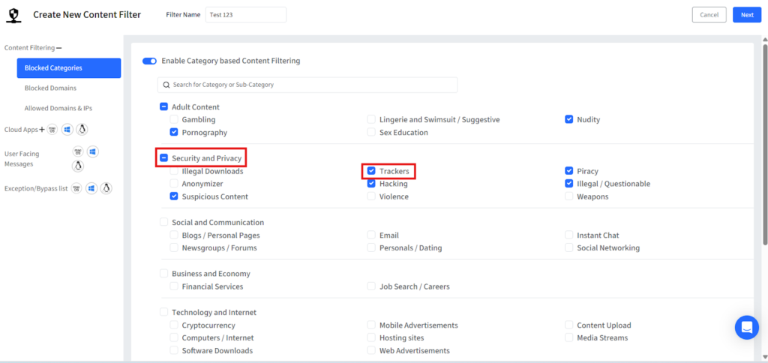
Task: Click the Linux icon under User Facing Messages
Action: click(x=77, y=166)
